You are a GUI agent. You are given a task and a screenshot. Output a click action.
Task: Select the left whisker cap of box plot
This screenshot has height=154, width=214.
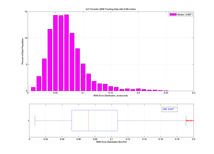tap(35, 121)
